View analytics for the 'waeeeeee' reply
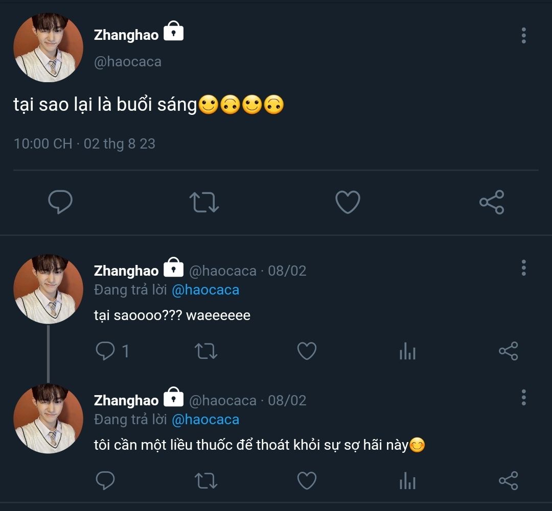This screenshot has width=552, height=511. pyautogui.click(x=407, y=351)
